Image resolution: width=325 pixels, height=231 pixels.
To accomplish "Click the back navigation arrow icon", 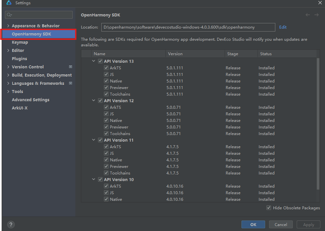I will (308, 15).
